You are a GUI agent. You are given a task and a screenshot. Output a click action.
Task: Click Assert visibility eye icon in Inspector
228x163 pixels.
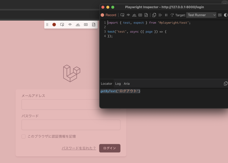click(128, 15)
